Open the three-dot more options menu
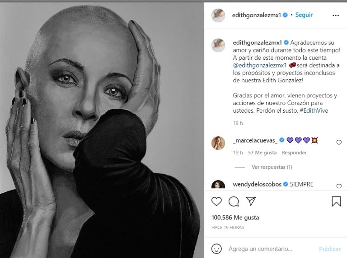The height and width of the screenshot is (258, 347). [x=336, y=15]
